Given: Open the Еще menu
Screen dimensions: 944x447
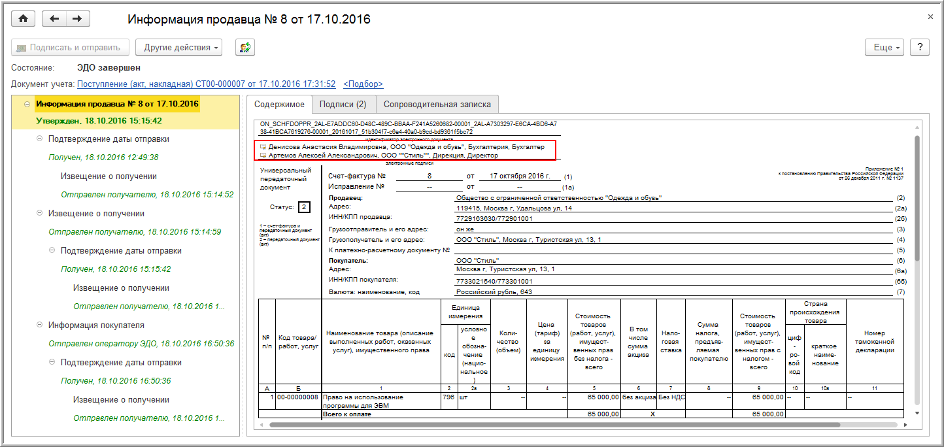Looking at the screenshot, I should [x=886, y=47].
